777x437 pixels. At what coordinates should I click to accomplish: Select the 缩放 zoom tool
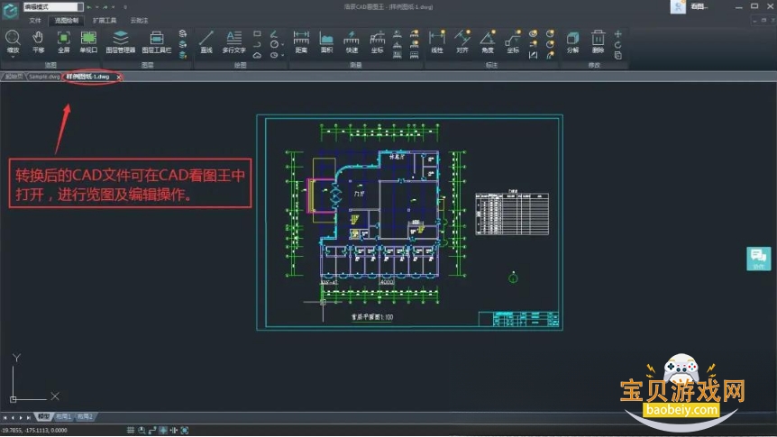tap(13, 41)
